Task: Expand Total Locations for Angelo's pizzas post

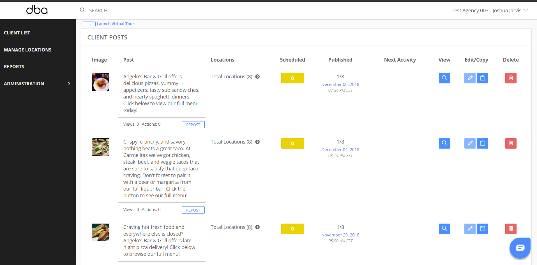Action: (257, 77)
